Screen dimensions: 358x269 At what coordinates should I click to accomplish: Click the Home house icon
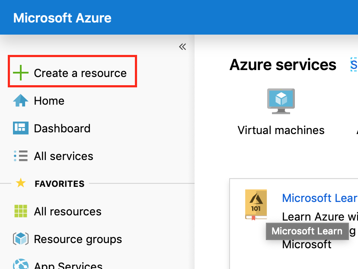click(x=21, y=100)
